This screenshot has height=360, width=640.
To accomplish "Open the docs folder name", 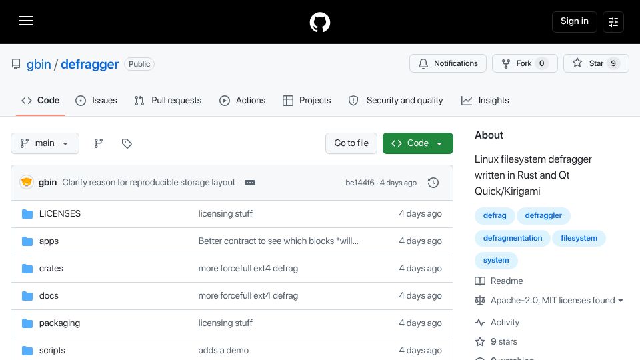I will [x=49, y=296].
